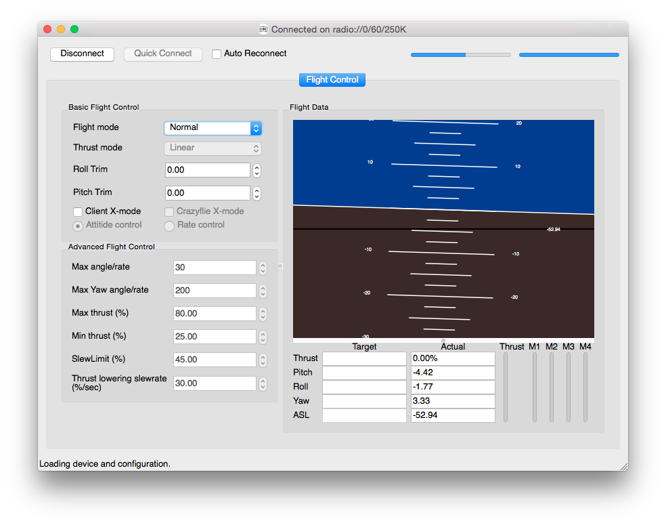666x525 pixels.
Task: Click the Max Yaw angle/rate field
Action: (215, 291)
